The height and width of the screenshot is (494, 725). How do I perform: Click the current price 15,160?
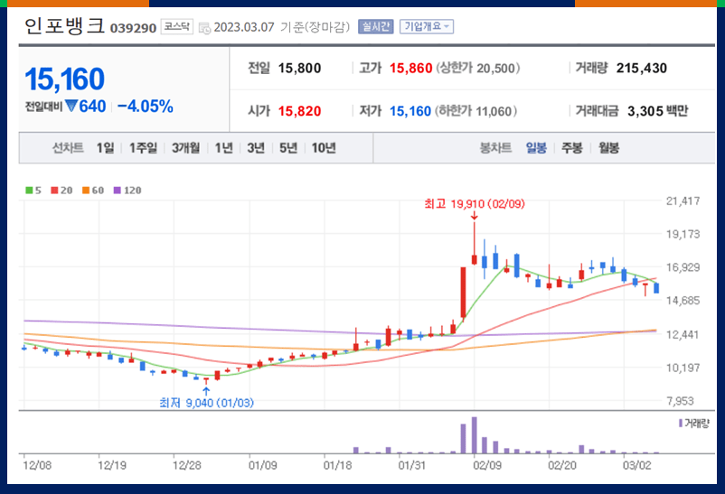point(65,79)
